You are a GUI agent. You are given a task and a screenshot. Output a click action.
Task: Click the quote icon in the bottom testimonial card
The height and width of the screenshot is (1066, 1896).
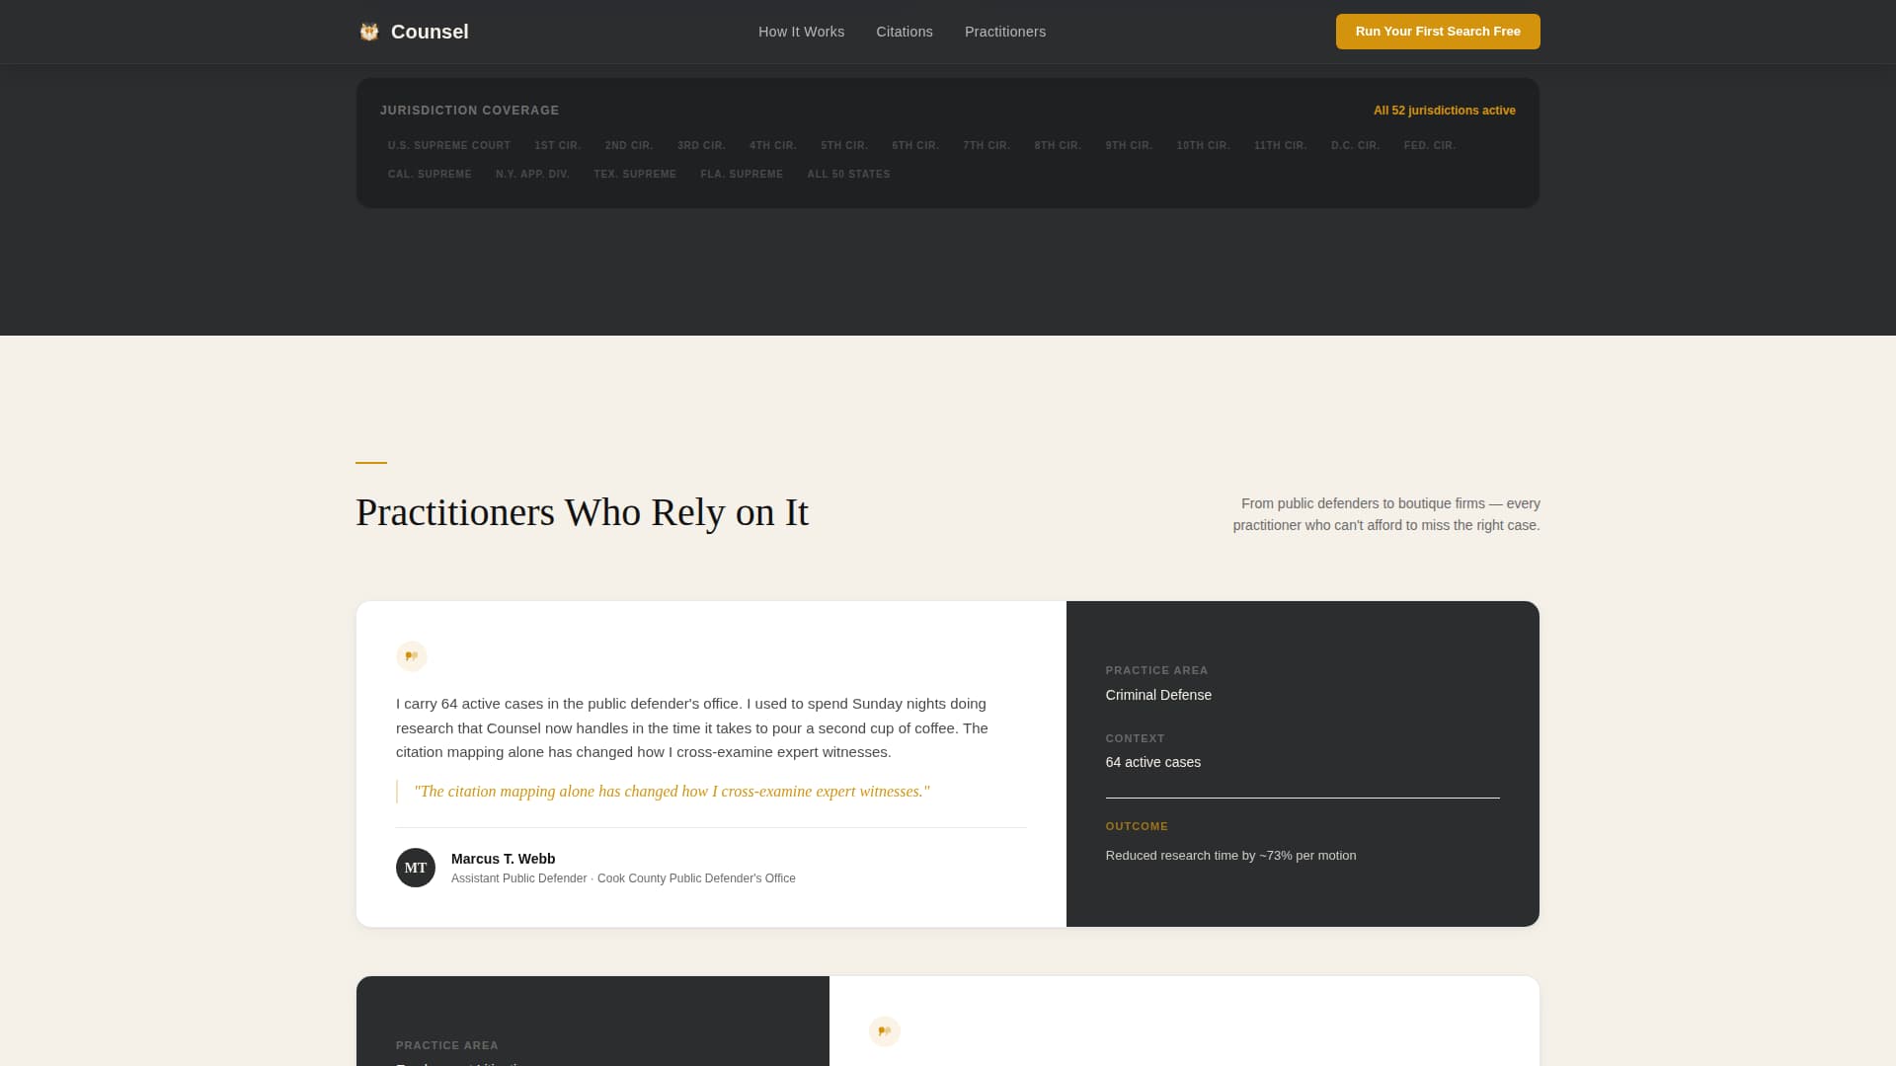pos(885,1030)
